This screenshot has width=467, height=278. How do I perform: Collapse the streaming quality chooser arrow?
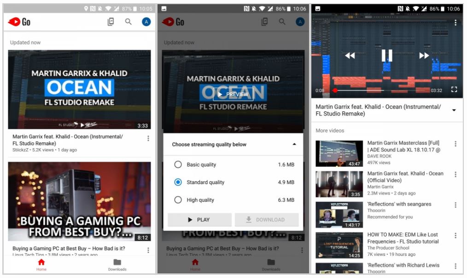[294, 145]
